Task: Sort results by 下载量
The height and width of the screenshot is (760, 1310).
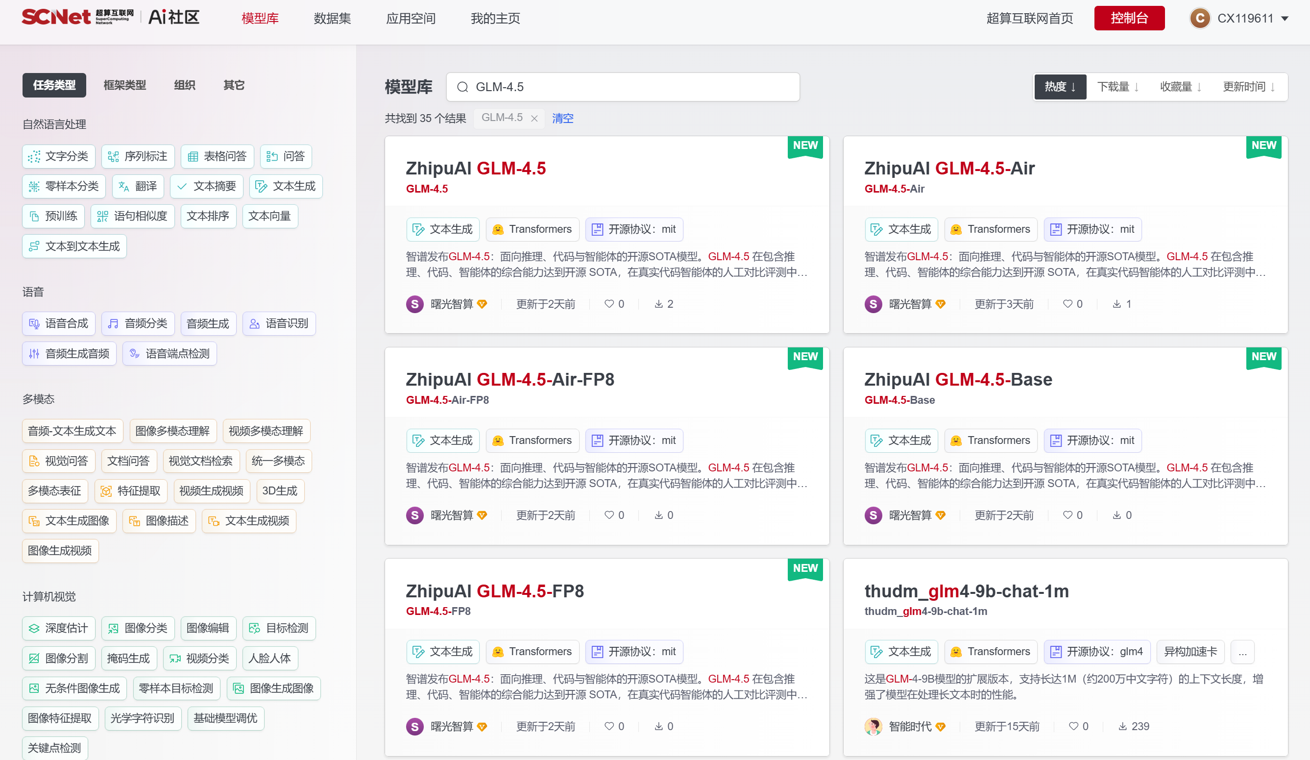Action: (x=1117, y=87)
